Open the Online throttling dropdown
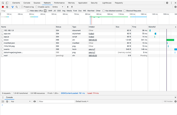The width and height of the screenshot is (177, 115). 58,7
